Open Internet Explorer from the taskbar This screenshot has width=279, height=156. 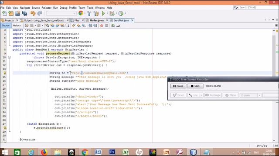point(31,152)
